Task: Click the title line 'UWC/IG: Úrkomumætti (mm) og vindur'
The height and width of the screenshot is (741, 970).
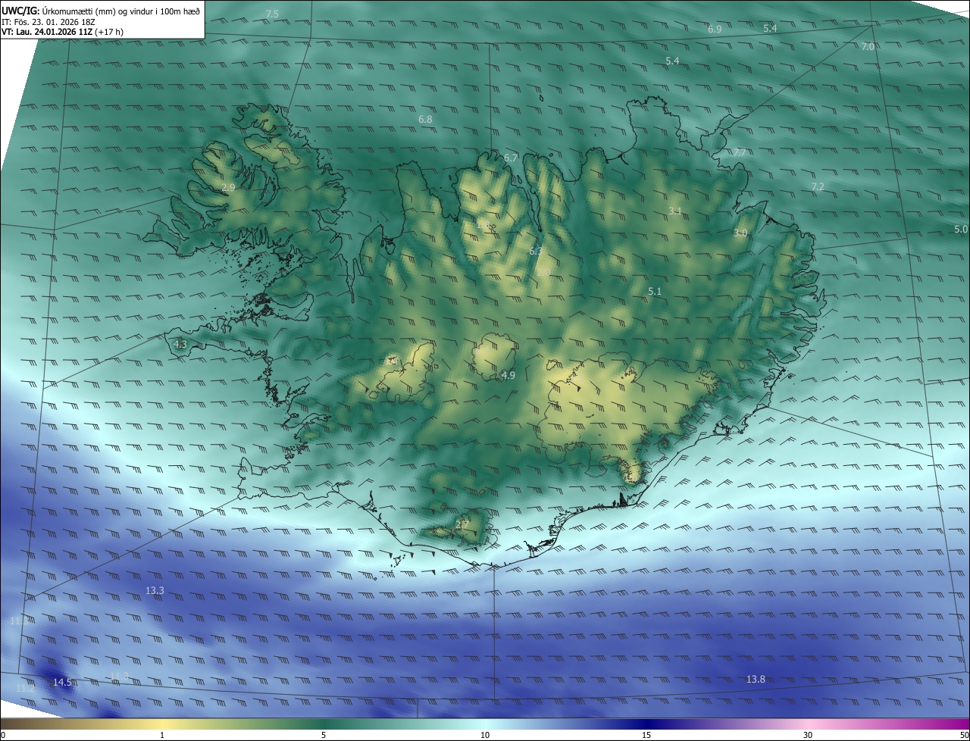Action: 101,11
